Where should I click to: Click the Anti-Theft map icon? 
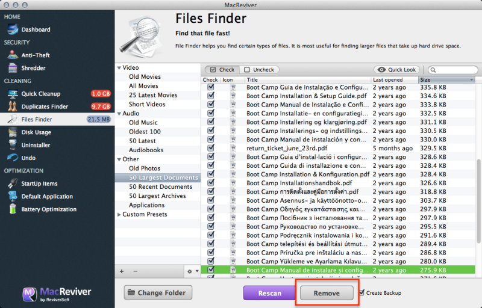pos(13,55)
